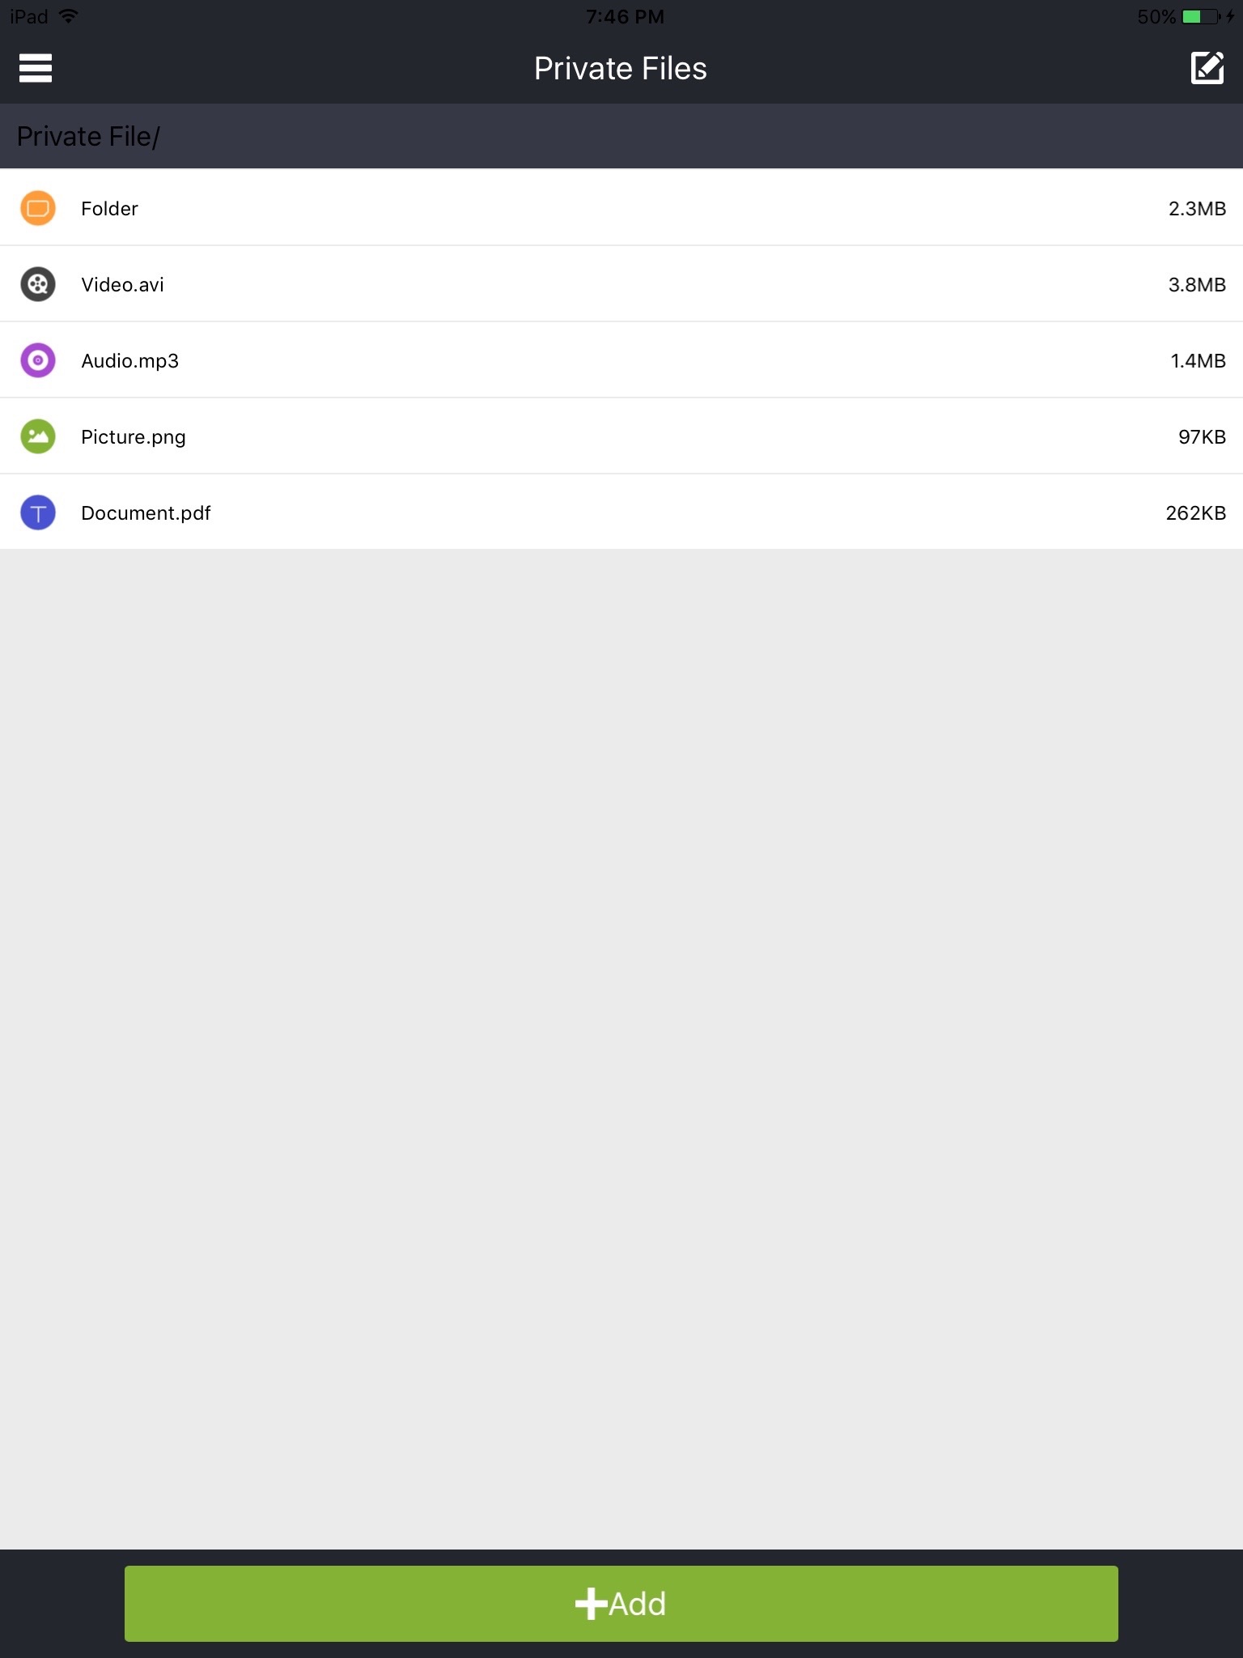1243x1658 pixels.
Task: Select Document.pdf file name
Action: 146,513
